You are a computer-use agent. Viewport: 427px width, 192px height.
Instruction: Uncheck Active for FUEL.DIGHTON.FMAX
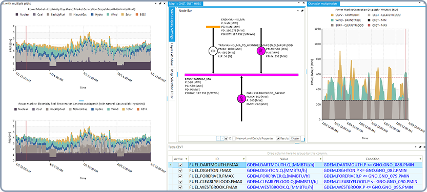pyautogui.click(x=180, y=170)
